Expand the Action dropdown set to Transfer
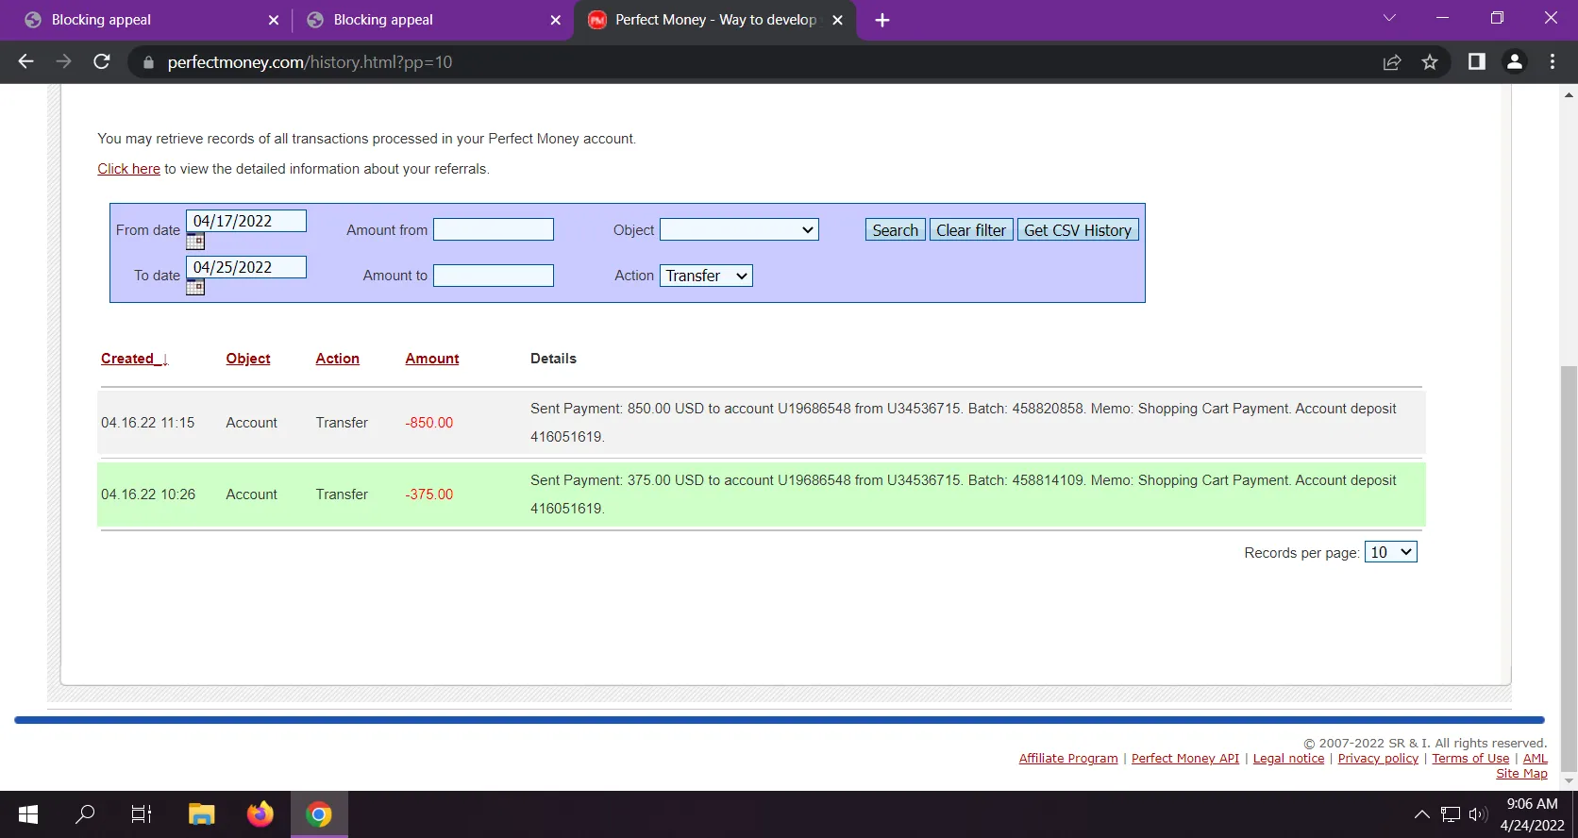 pyautogui.click(x=705, y=276)
